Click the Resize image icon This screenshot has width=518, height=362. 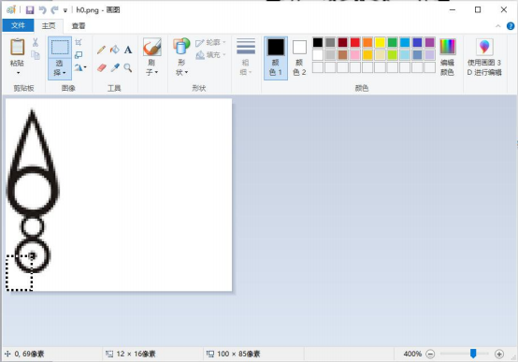coord(79,55)
